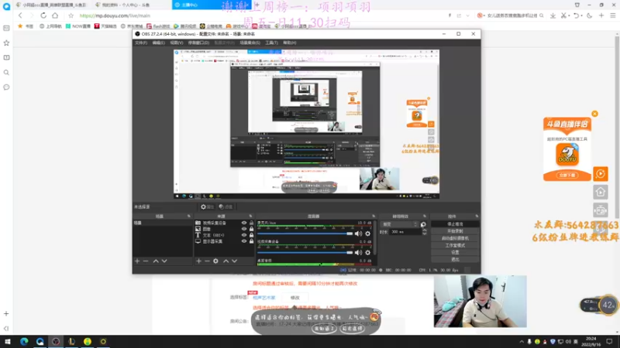Add a new source with the plus icon

tap(199, 261)
